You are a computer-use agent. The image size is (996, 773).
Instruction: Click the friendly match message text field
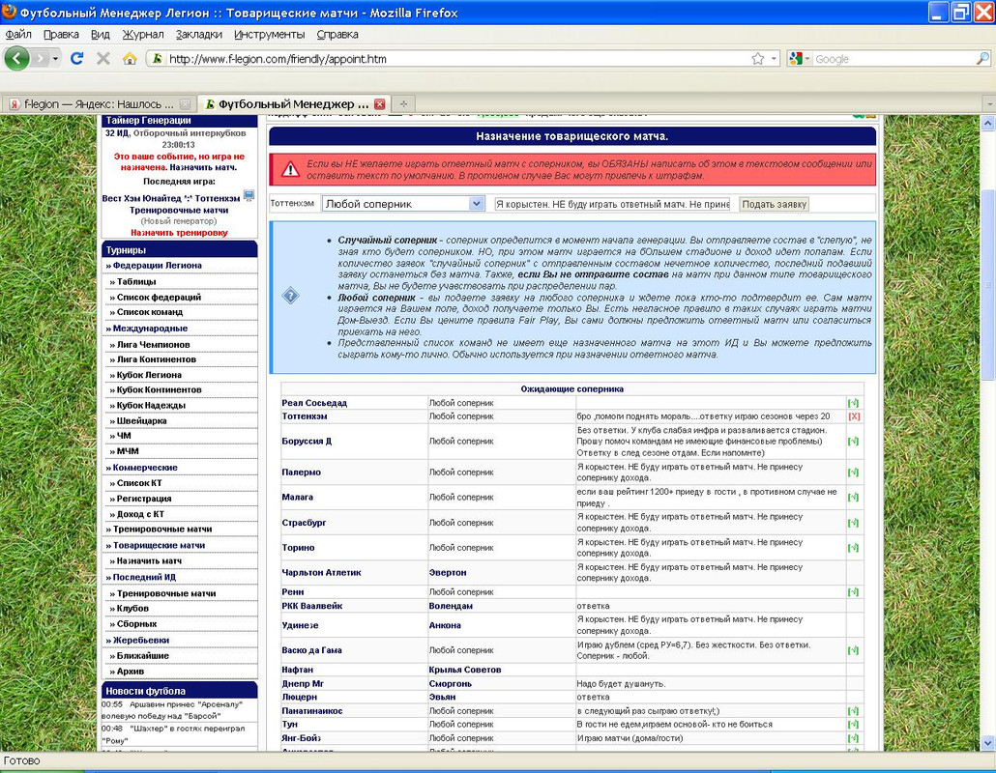point(613,204)
